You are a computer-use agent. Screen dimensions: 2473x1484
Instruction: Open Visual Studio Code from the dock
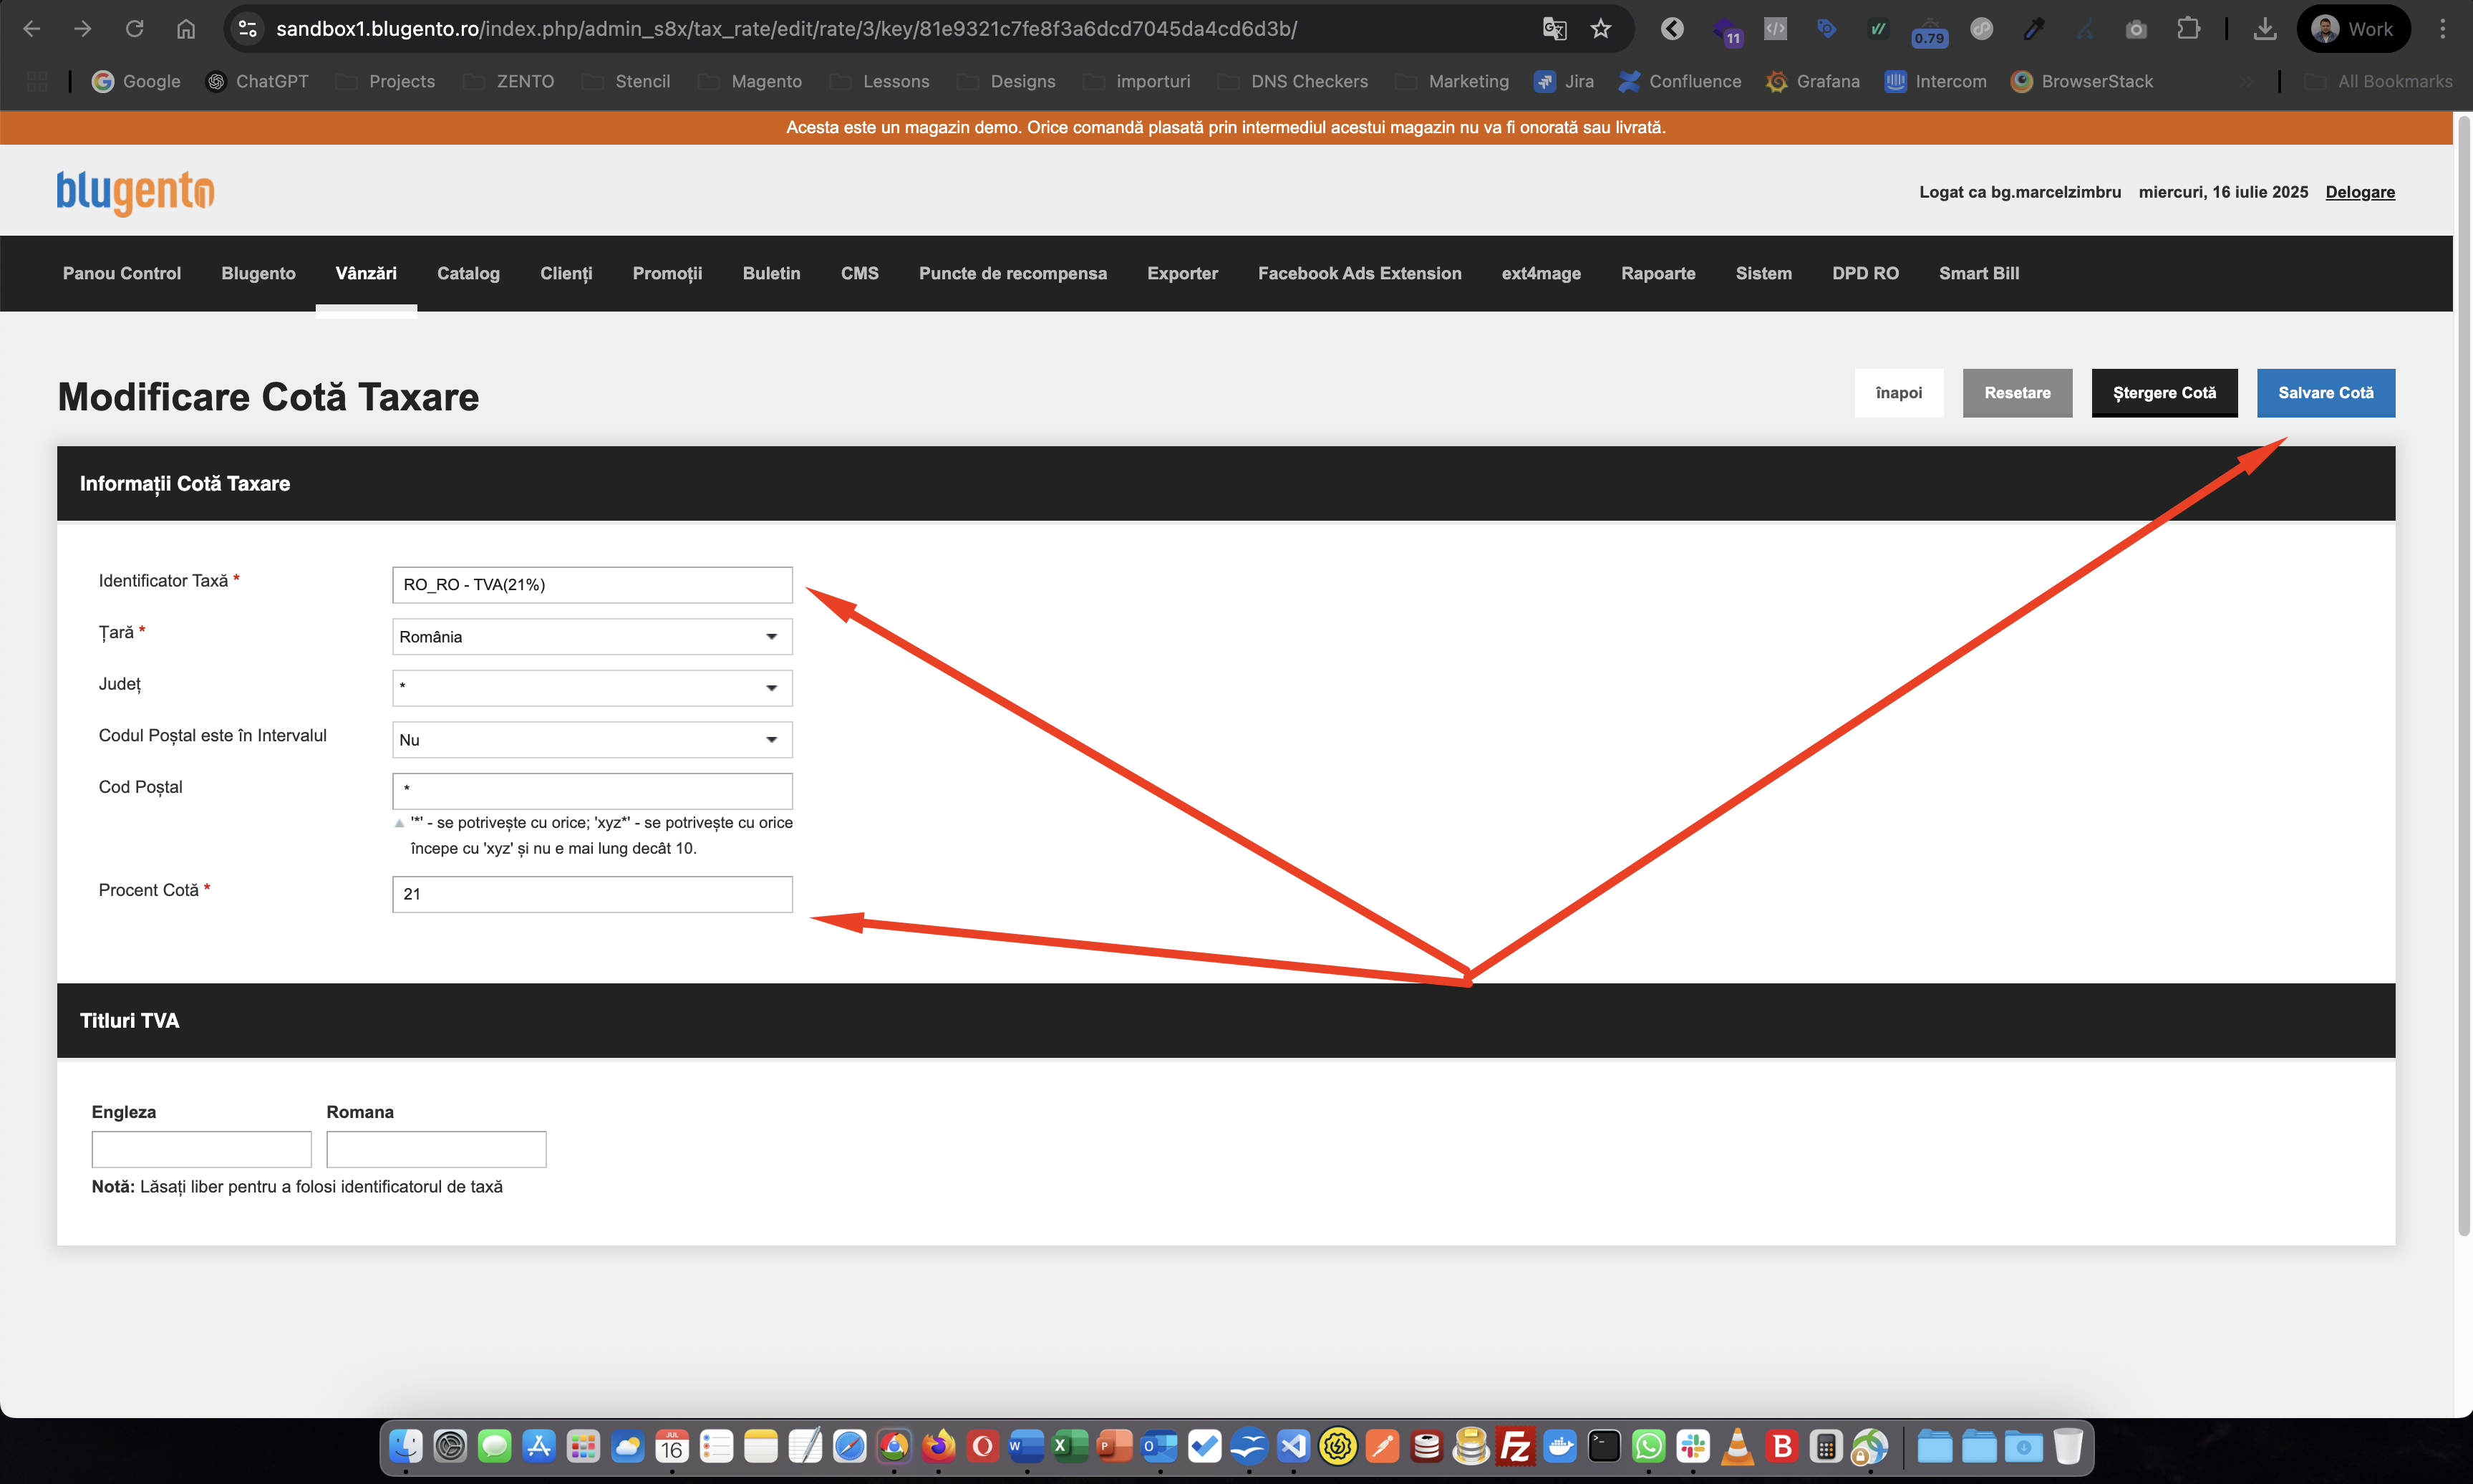coord(1294,1446)
